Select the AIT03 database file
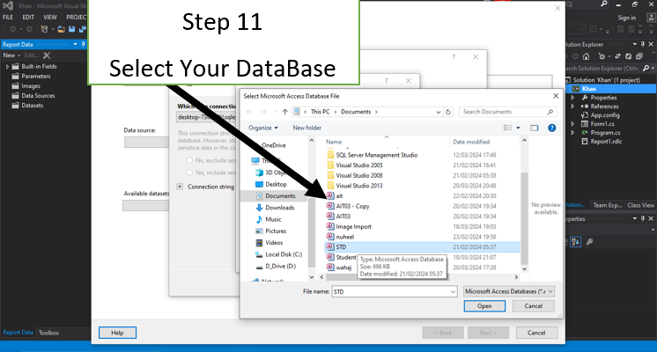Viewport: 657px width, 352px height. [x=343, y=216]
